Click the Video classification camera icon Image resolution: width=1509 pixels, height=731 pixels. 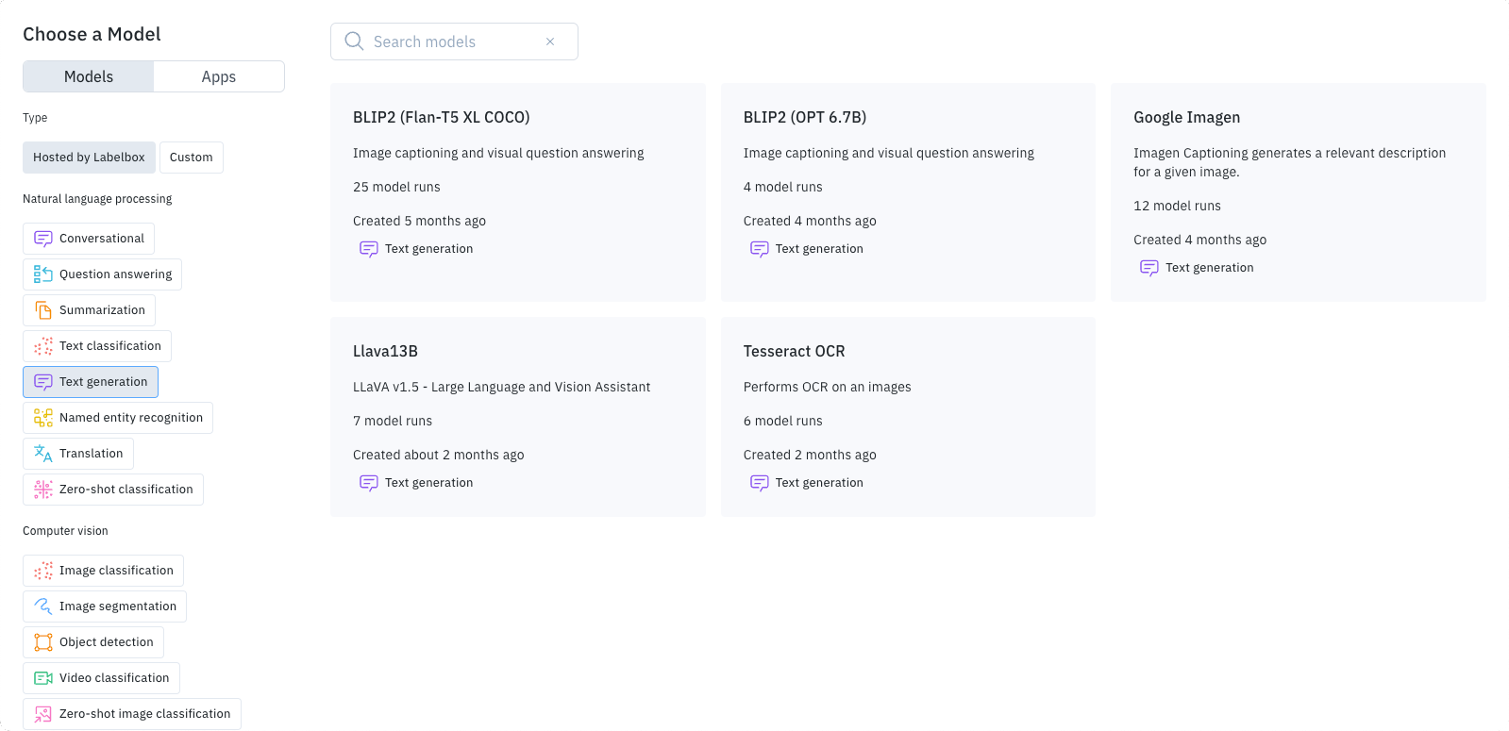tap(43, 678)
